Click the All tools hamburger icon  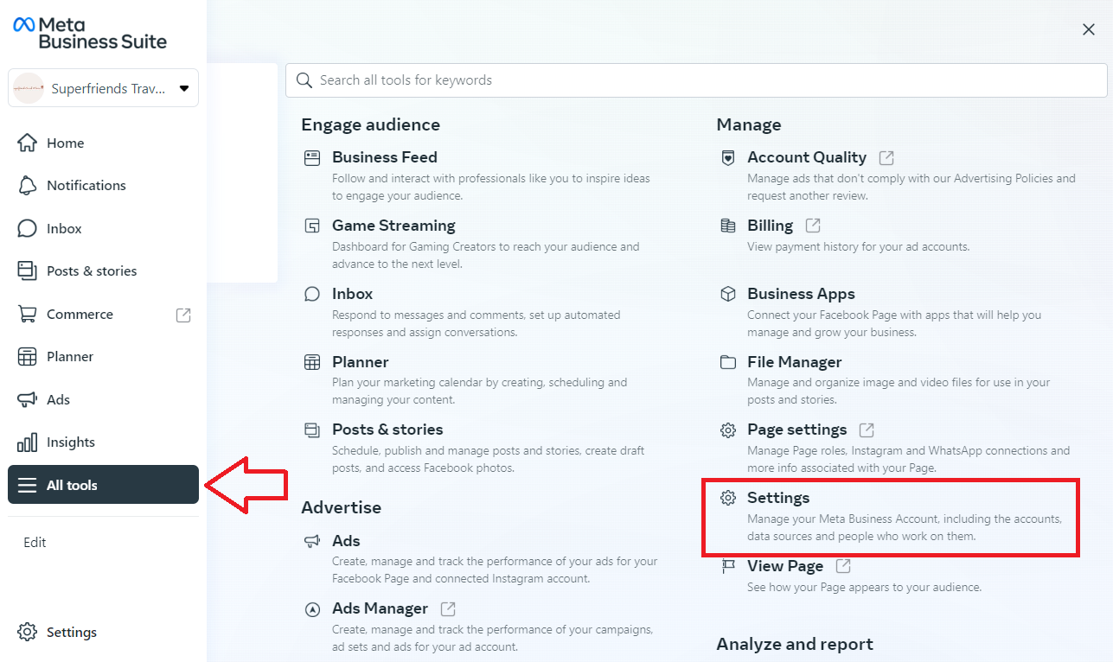pos(28,485)
